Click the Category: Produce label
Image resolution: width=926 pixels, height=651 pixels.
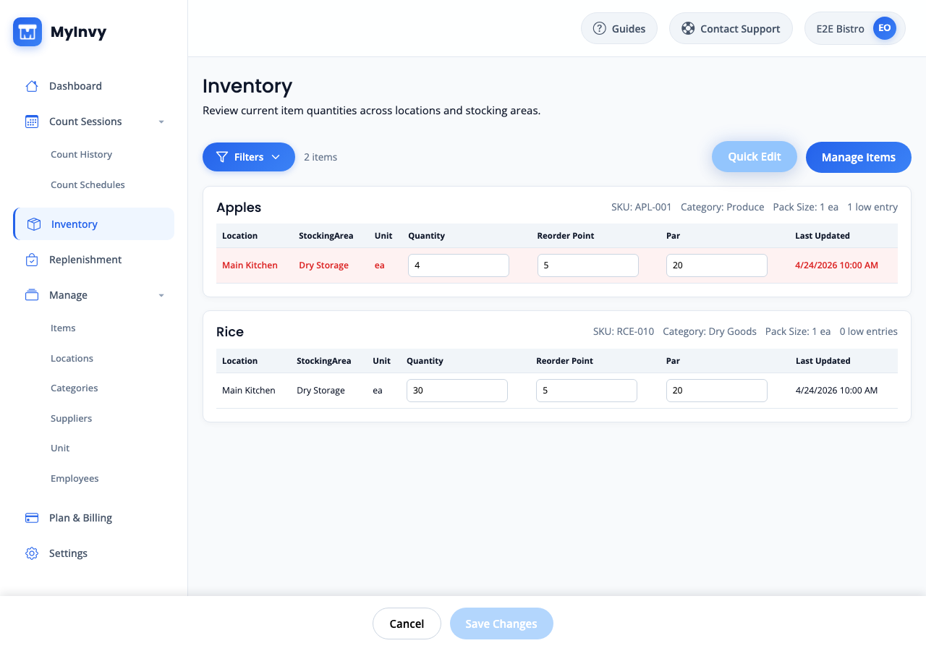[x=723, y=207]
